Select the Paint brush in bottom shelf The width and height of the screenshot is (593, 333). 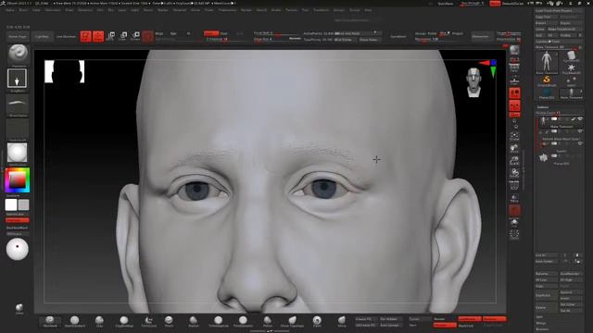pyautogui.click(x=317, y=321)
